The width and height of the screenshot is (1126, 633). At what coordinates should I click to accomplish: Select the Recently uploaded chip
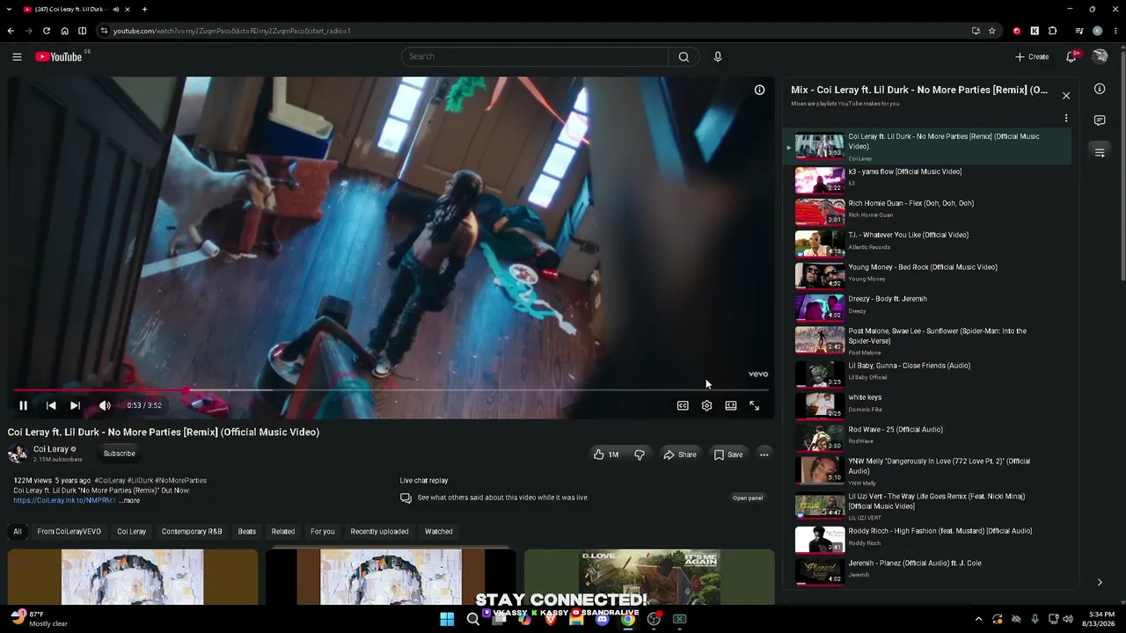click(x=379, y=531)
